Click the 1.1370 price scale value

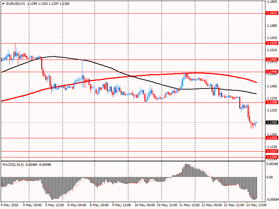click(272, 98)
